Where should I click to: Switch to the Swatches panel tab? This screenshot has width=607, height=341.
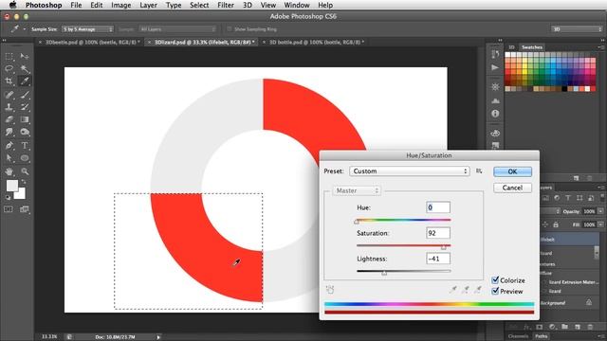[532, 47]
